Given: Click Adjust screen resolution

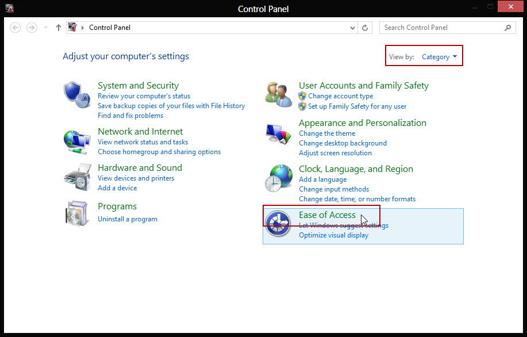Looking at the screenshot, I should pos(335,153).
